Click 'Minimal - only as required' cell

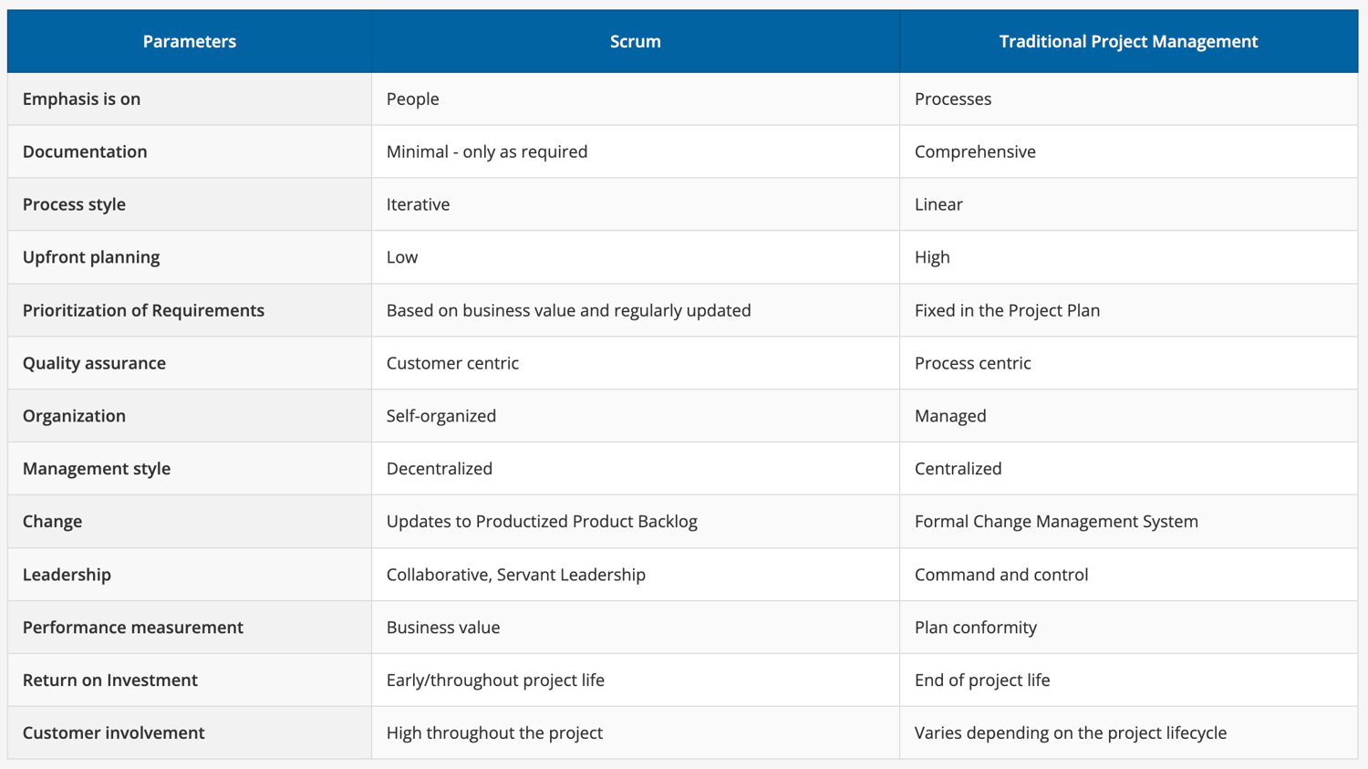click(487, 151)
